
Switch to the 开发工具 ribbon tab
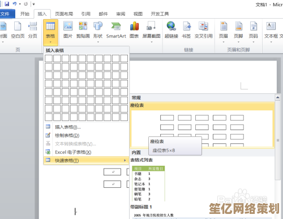point(160,14)
